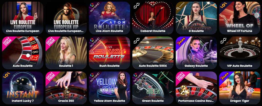Launch the Rush Roulette game
This screenshot has height=106, width=262.
click(110, 53)
